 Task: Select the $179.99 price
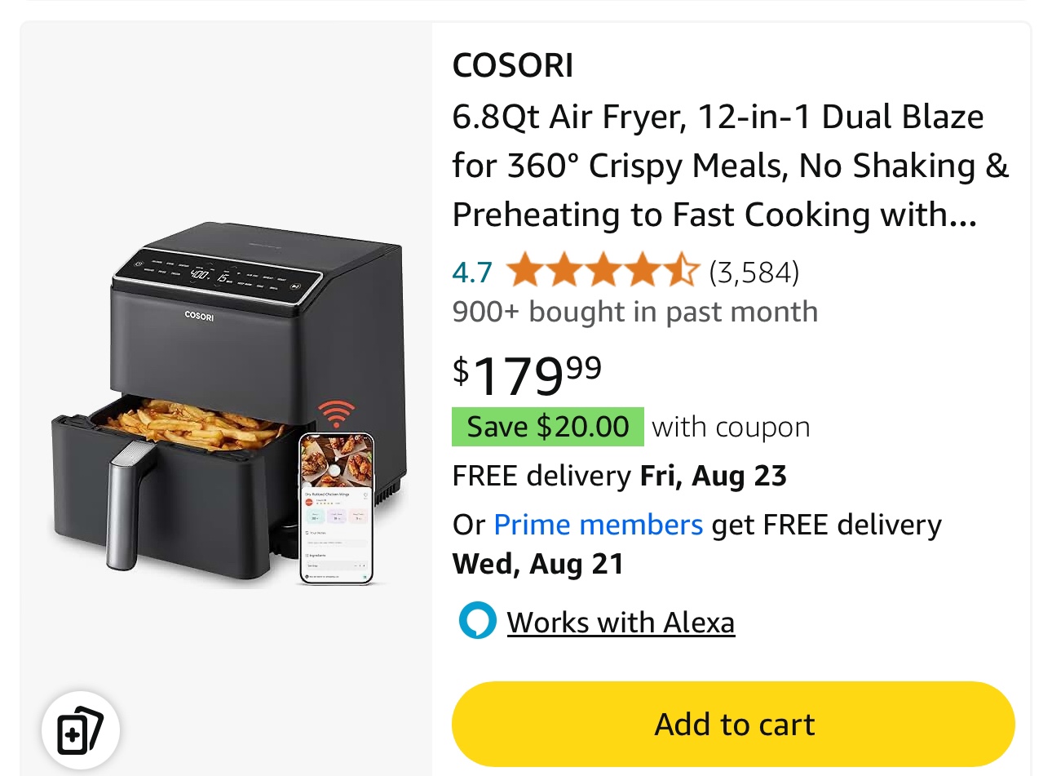(528, 375)
